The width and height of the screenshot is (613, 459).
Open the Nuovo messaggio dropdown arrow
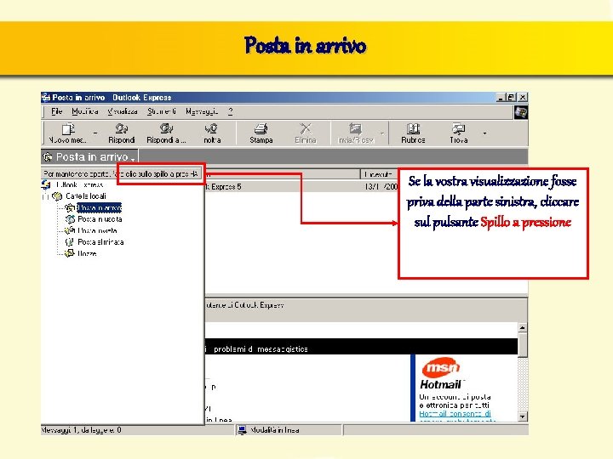95,133
